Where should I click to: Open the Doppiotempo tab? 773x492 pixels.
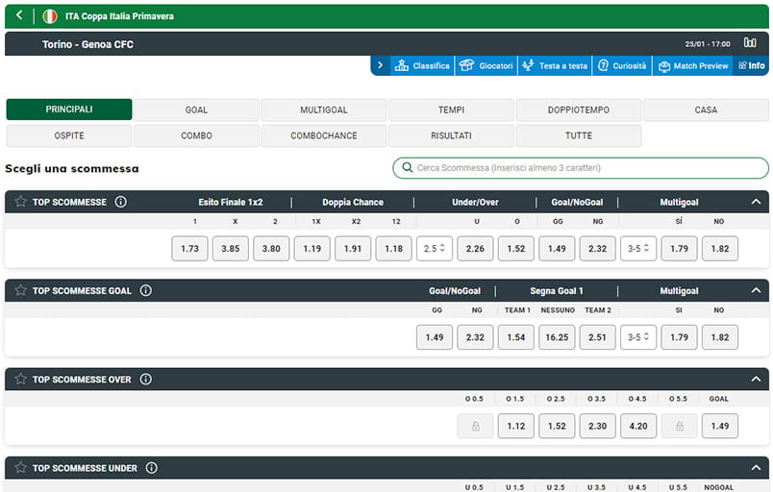click(x=579, y=110)
